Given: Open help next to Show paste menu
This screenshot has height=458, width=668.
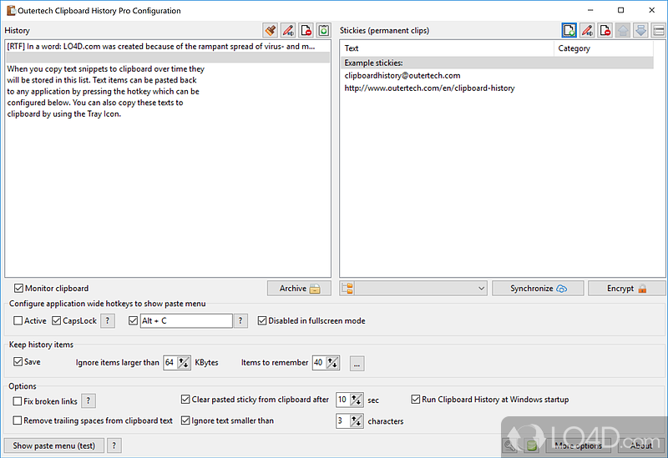Looking at the screenshot, I should tap(114, 445).
